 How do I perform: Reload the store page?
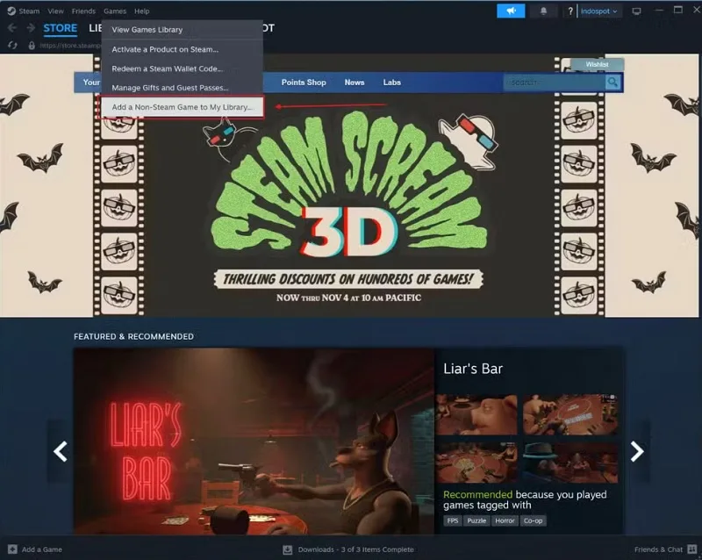click(x=12, y=46)
